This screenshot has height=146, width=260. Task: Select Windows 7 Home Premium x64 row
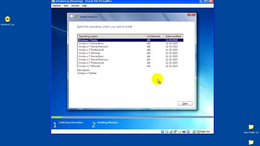click(x=130, y=60)
